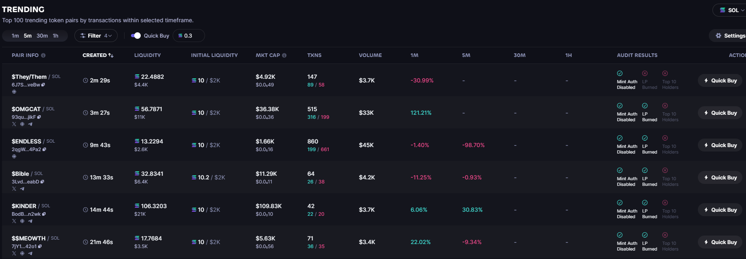746x259 pixels.
Task: Open $Bible's Telegram link icon
Action: click(22, 189)
